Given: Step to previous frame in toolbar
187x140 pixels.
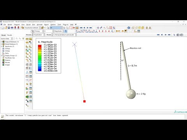Looking at the screenshot, I should [84, 28].
